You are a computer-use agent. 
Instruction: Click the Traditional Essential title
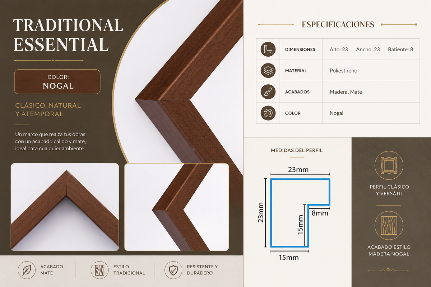coord(68,35)
